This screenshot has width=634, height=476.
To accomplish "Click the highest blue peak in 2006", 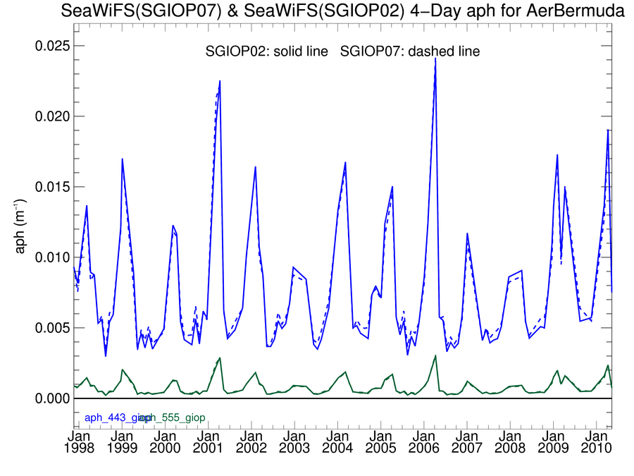I will (435, 59).
